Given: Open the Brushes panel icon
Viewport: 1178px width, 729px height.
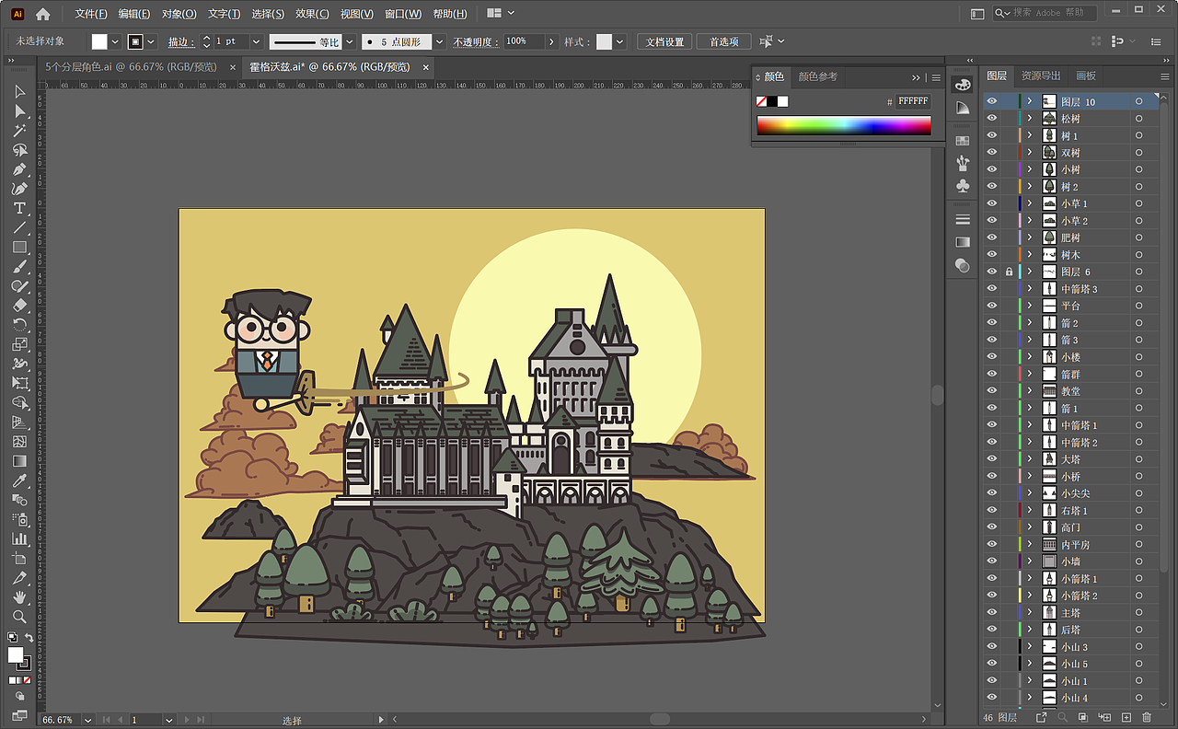Looking at the screenshot, I should pos(963,163).
